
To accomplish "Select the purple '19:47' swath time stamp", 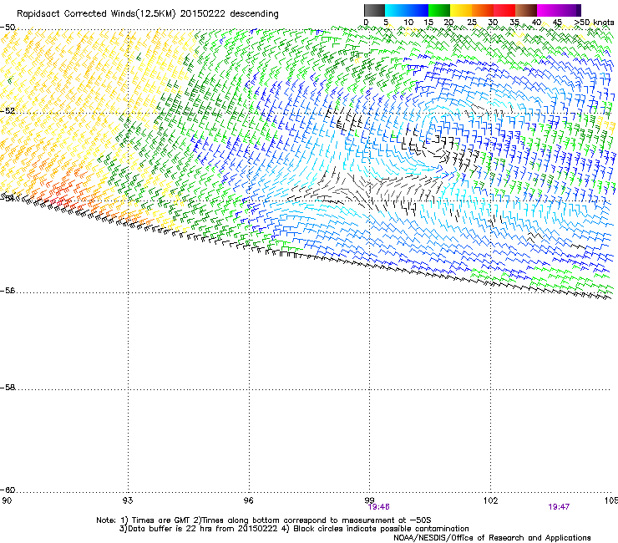I will coord(559,507).
